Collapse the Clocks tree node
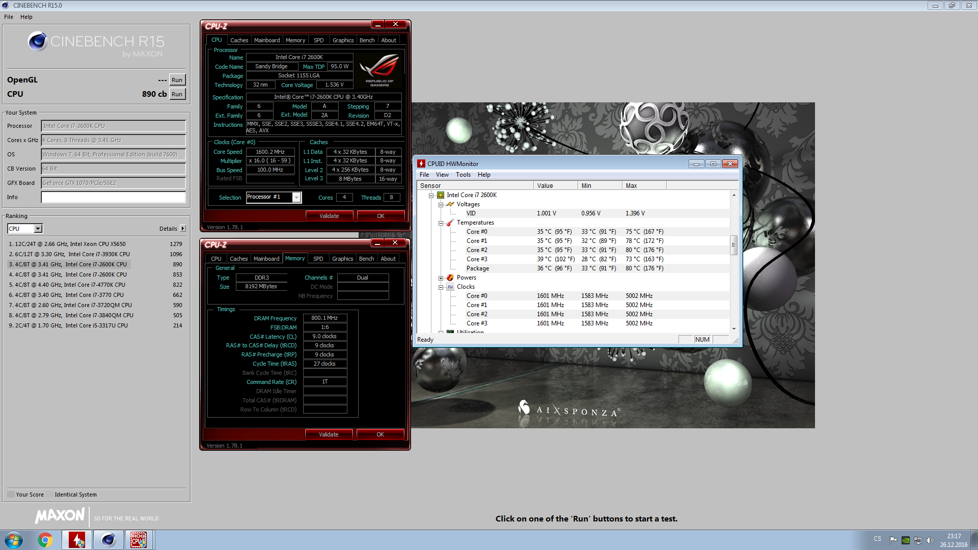 (441, 287)
